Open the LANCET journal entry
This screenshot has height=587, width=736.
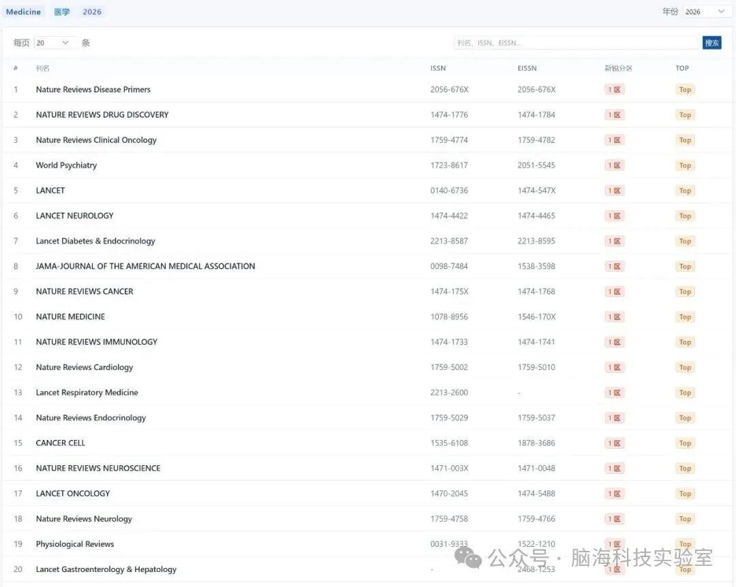tap(50, 191)
